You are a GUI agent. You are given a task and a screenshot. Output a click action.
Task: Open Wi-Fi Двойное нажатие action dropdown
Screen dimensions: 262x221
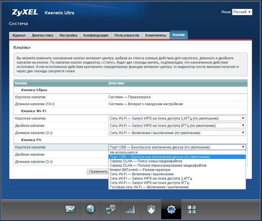pos(177,125)
